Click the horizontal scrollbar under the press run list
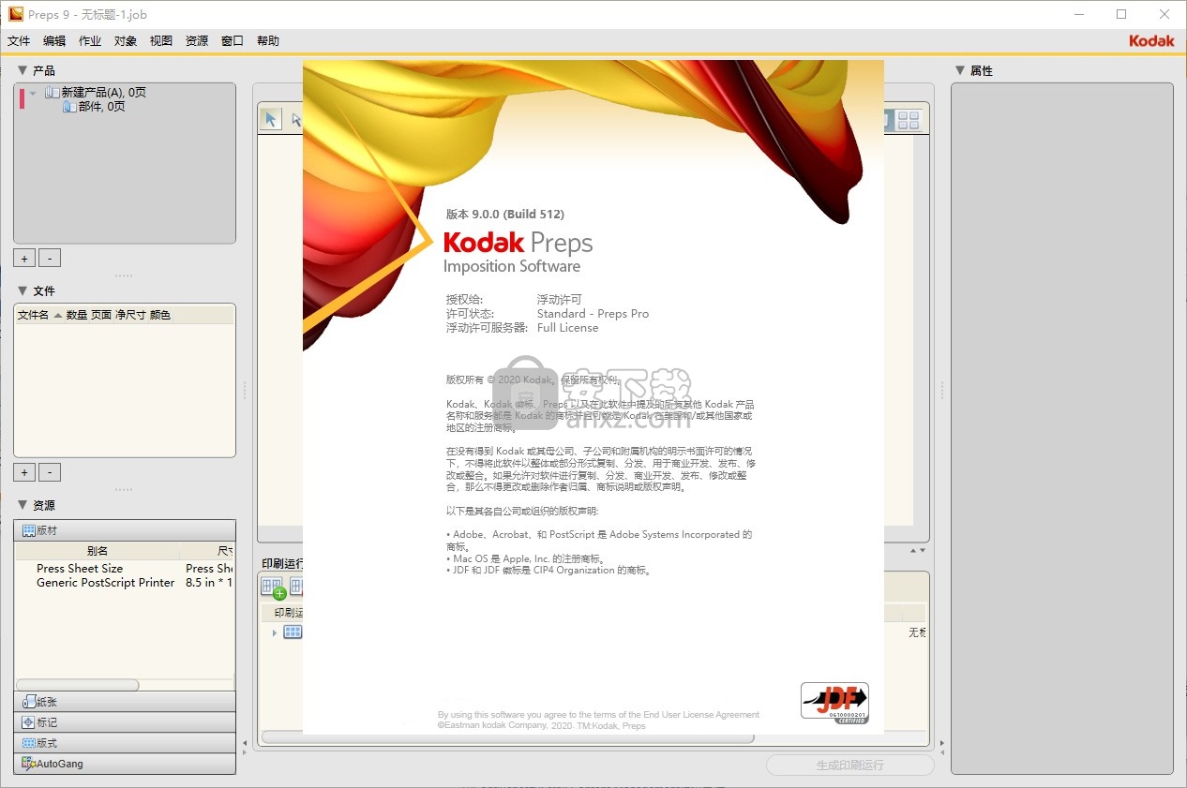The height and width of the screenshot is (788, 1187). point(507,738)
